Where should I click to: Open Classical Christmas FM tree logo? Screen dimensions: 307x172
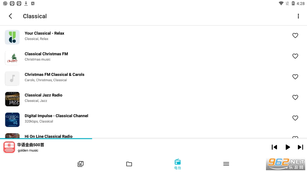12,58
